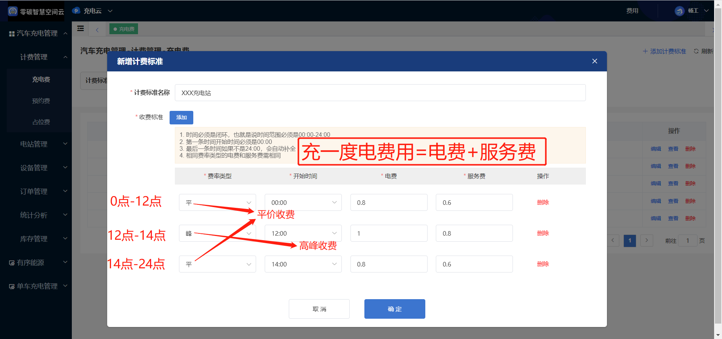Click the 确定 button
This screenshot has height=339, width=722.
[x=395, y=309]
